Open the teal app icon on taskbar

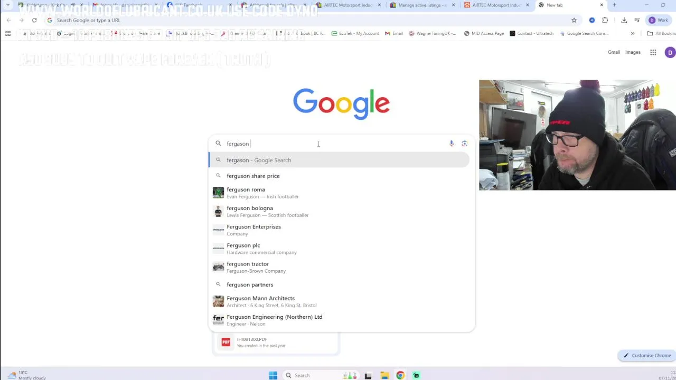416,375
